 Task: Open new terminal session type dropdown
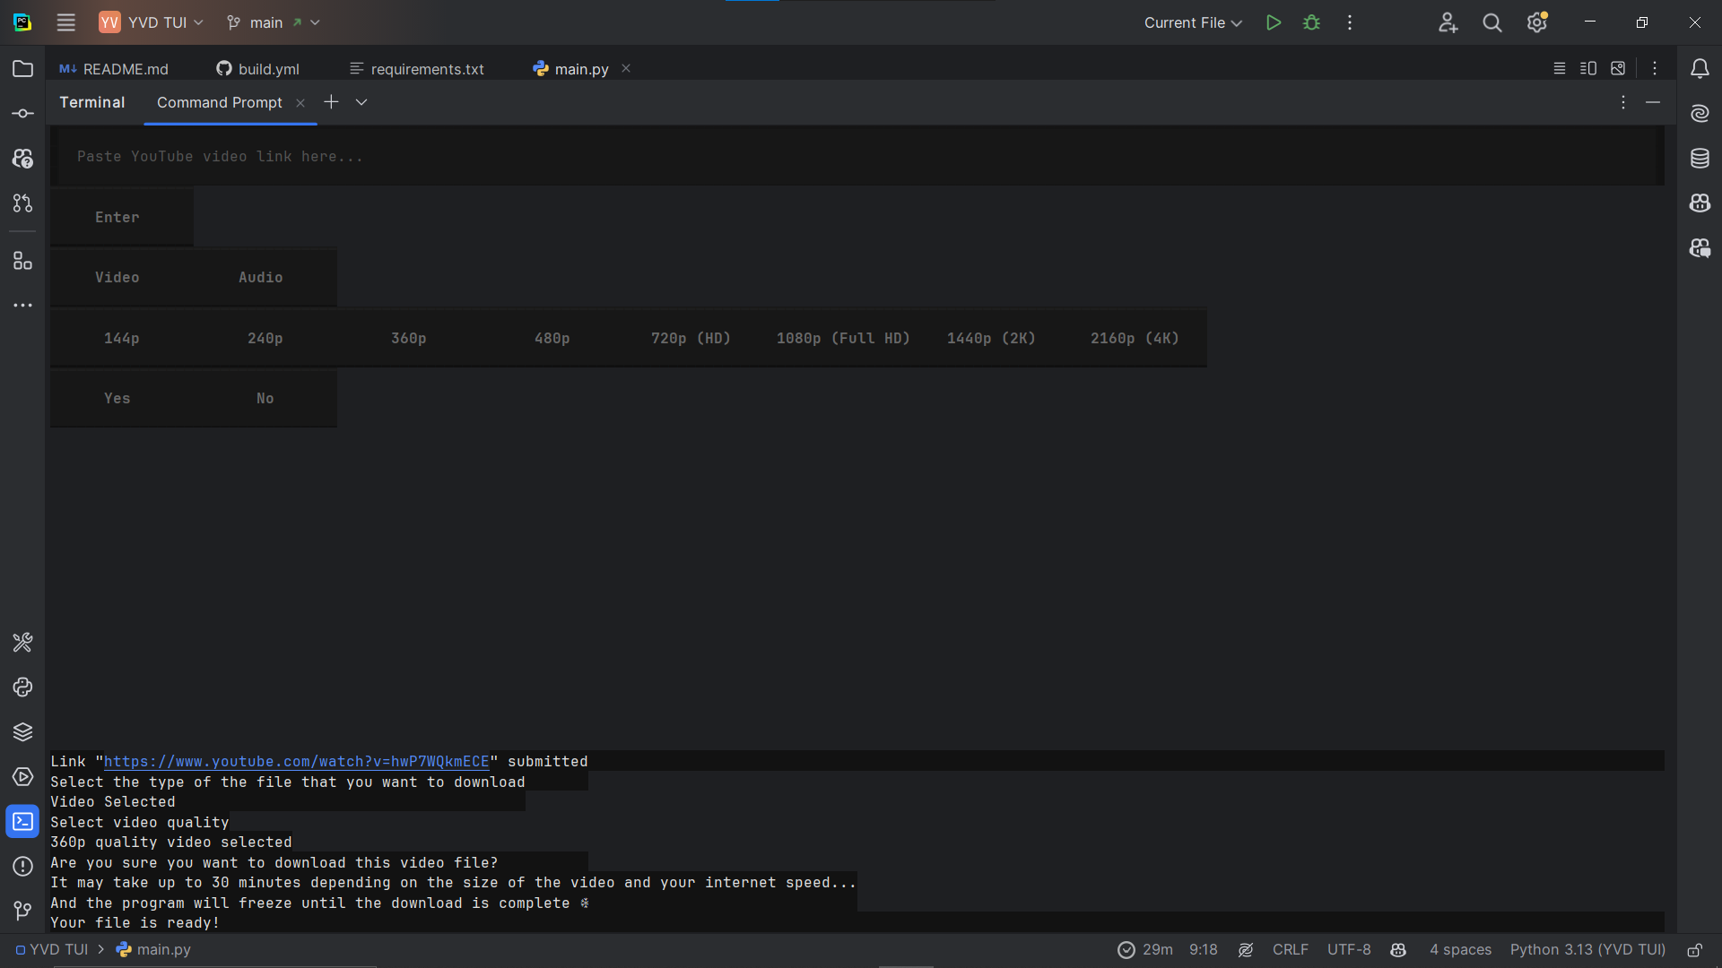[x=361, y=102]
